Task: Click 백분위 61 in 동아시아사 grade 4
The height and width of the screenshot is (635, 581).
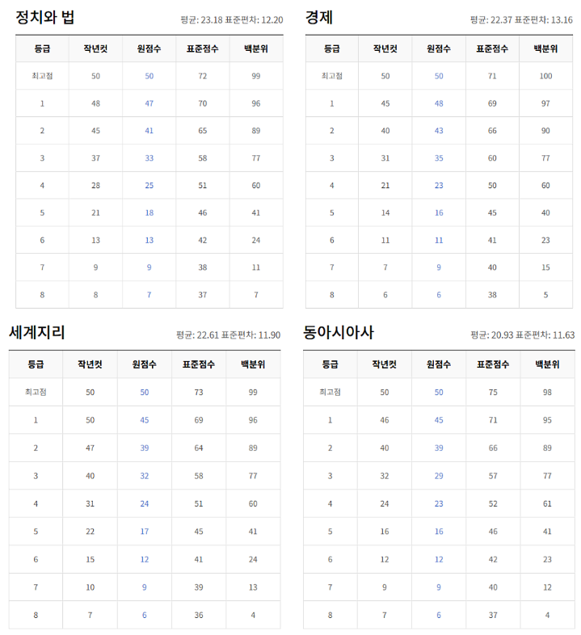Action: click(x=547, y=504)
